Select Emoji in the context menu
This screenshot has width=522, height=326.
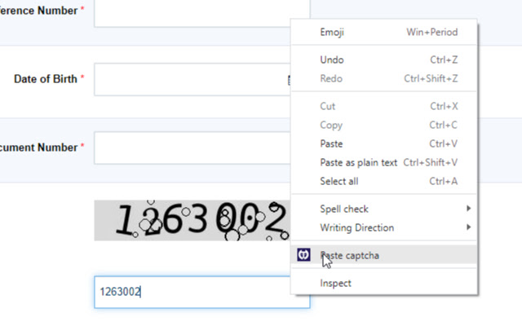(x=332, y=33)
